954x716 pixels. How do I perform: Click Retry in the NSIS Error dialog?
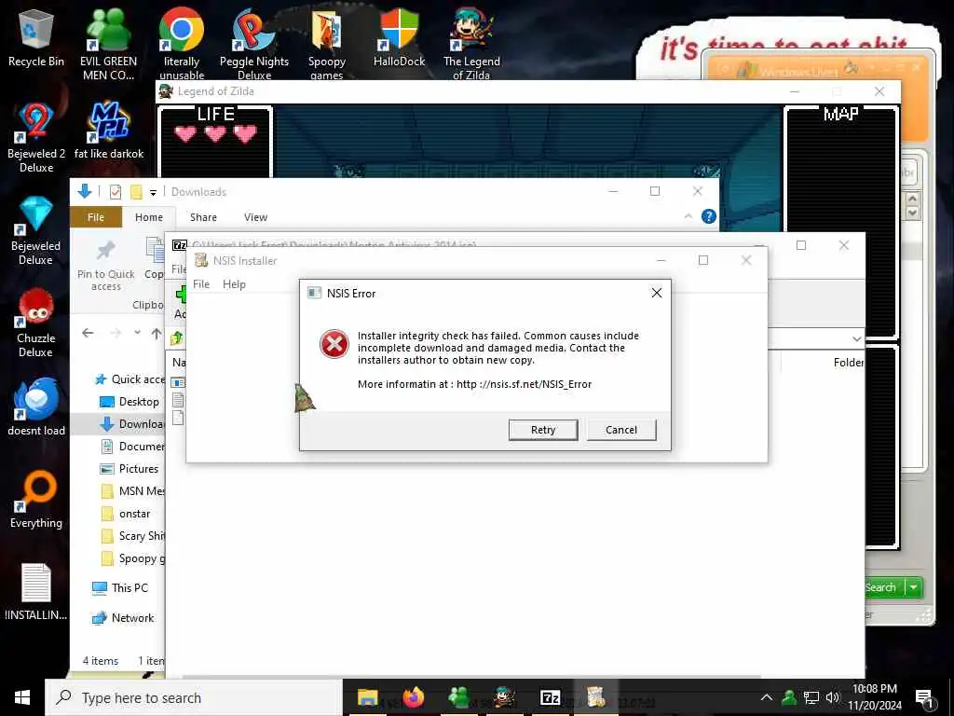(x=543, y=430)
